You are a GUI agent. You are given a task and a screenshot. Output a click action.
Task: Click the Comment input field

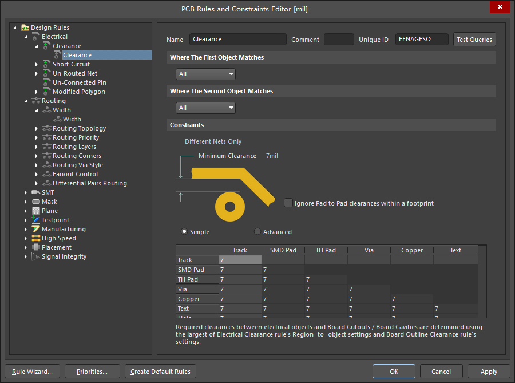(x=339, y=39)
